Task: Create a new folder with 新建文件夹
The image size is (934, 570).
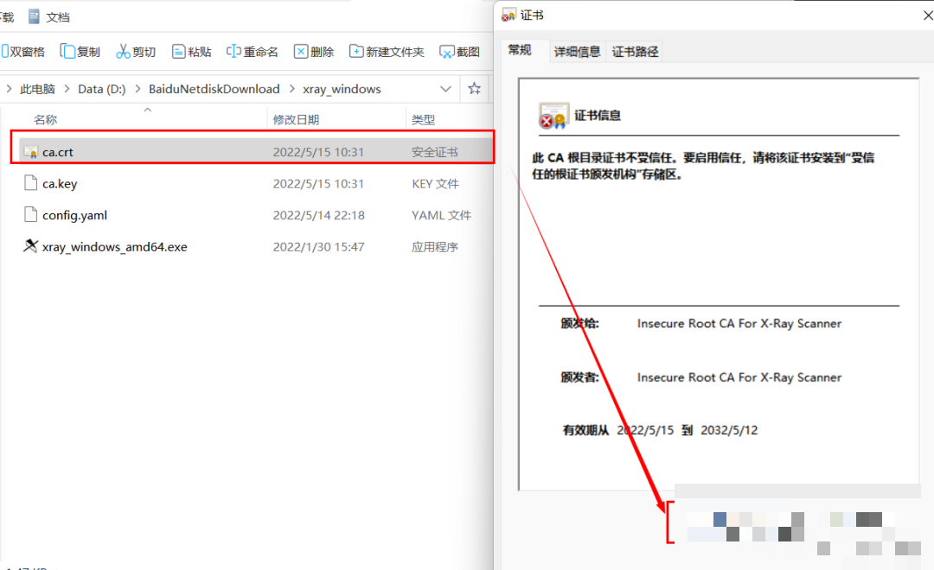Action: (x=387, y=52)
